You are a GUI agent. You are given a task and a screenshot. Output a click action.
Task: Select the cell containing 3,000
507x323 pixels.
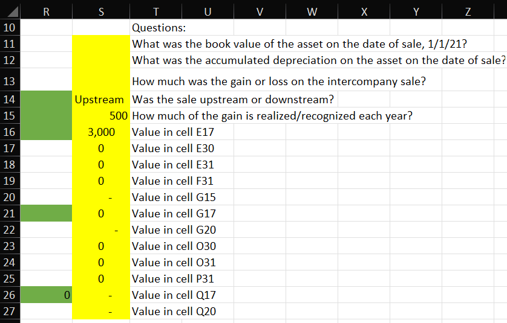click(101, 132)
